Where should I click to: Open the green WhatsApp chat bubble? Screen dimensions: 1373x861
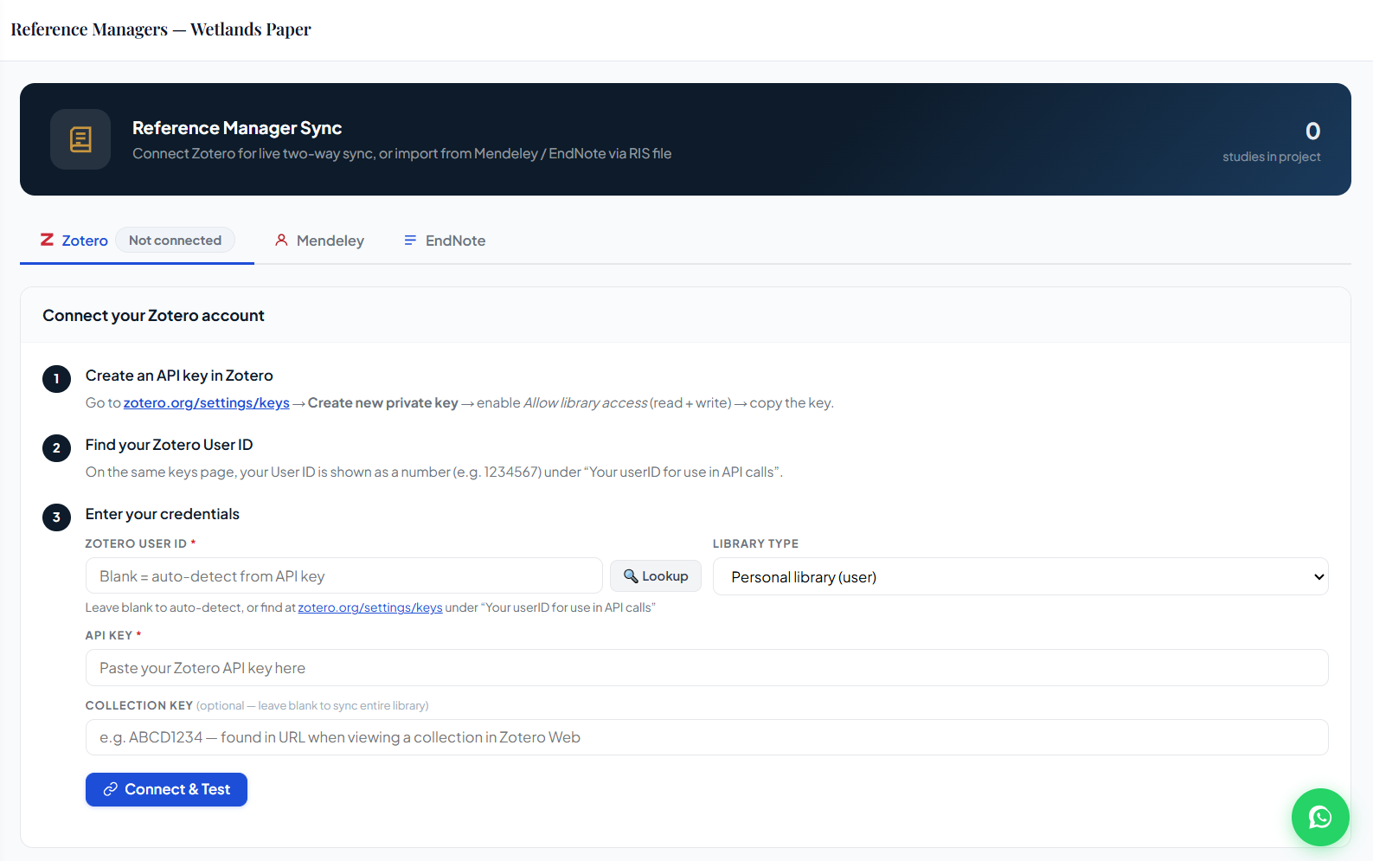[x=1320, y=817]
